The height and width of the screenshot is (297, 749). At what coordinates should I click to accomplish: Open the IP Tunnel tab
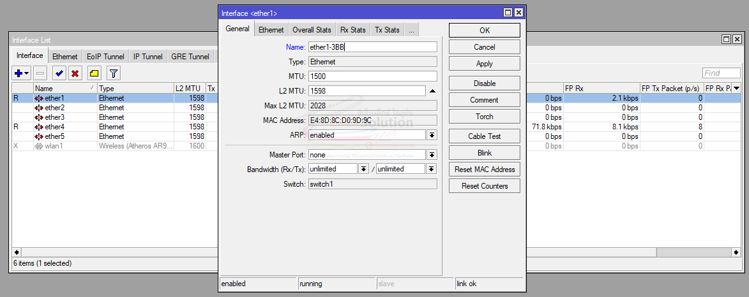(148, 56)
